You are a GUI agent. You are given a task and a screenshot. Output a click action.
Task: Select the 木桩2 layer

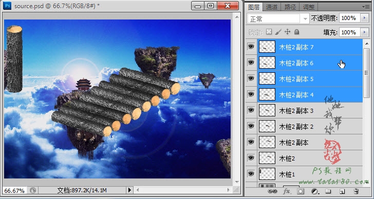(x=310, y=158)
